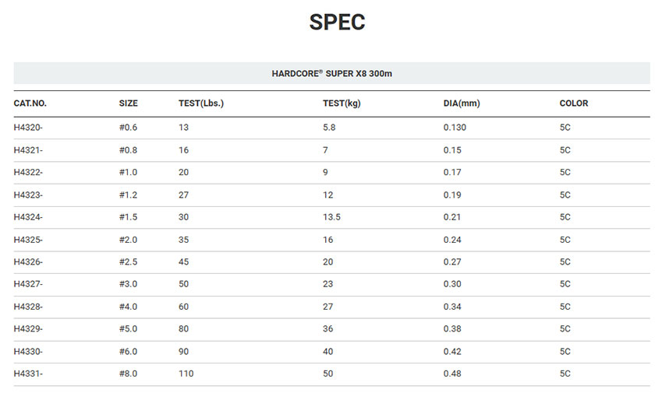Click size #1.2 cell
The image size is (655, 400).
point(128,195)
